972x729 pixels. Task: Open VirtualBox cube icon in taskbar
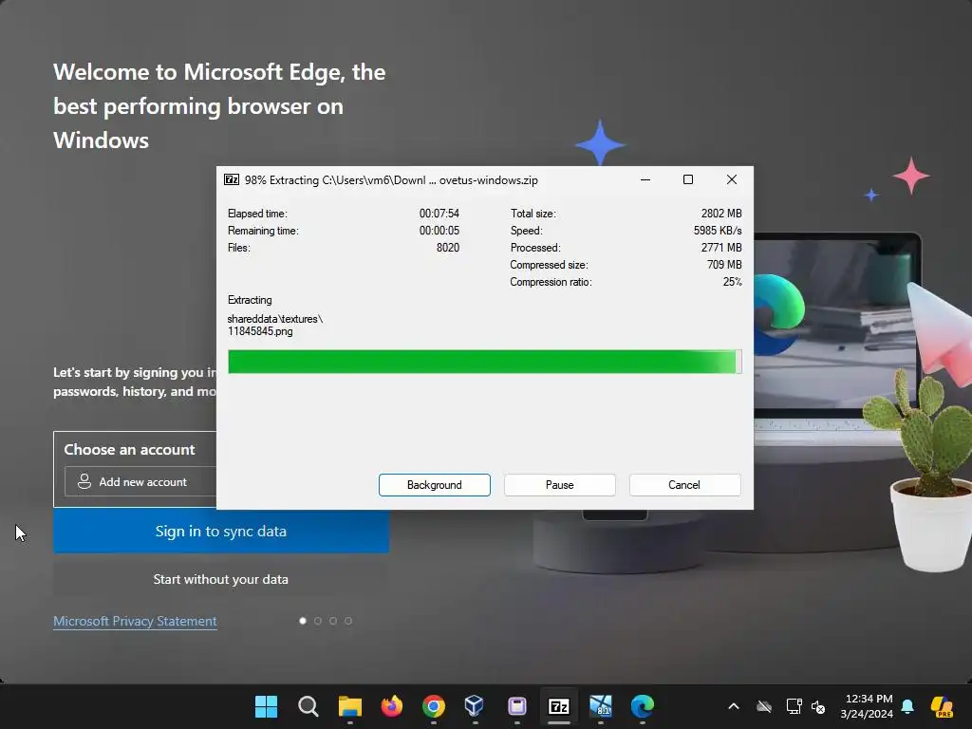pos(475,706)
